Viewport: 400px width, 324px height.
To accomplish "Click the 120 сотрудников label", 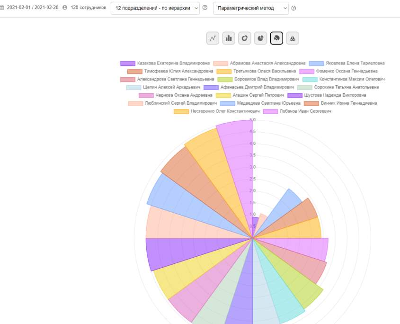I will click(88, 8).
